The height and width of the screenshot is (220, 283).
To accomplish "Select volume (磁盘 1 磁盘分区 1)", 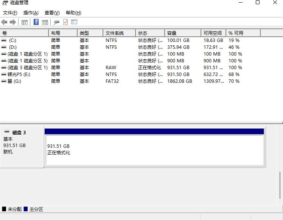I will point(28,54).
